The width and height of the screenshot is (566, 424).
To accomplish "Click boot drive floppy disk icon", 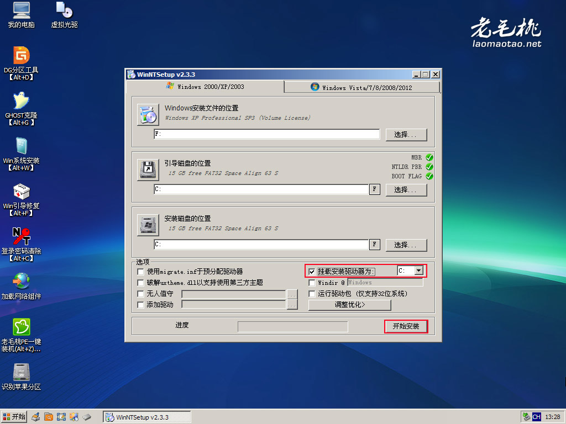I will (148, 170).
